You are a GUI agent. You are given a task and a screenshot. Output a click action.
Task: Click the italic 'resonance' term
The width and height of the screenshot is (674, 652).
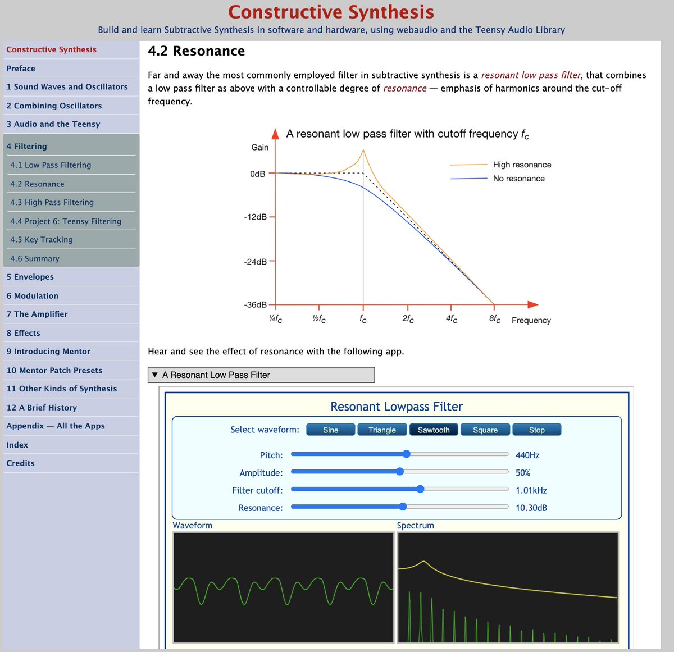coord(405,88)
